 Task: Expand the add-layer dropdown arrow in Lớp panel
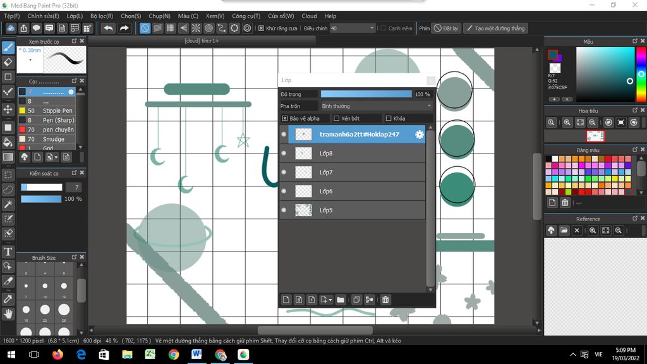(330, 300)
